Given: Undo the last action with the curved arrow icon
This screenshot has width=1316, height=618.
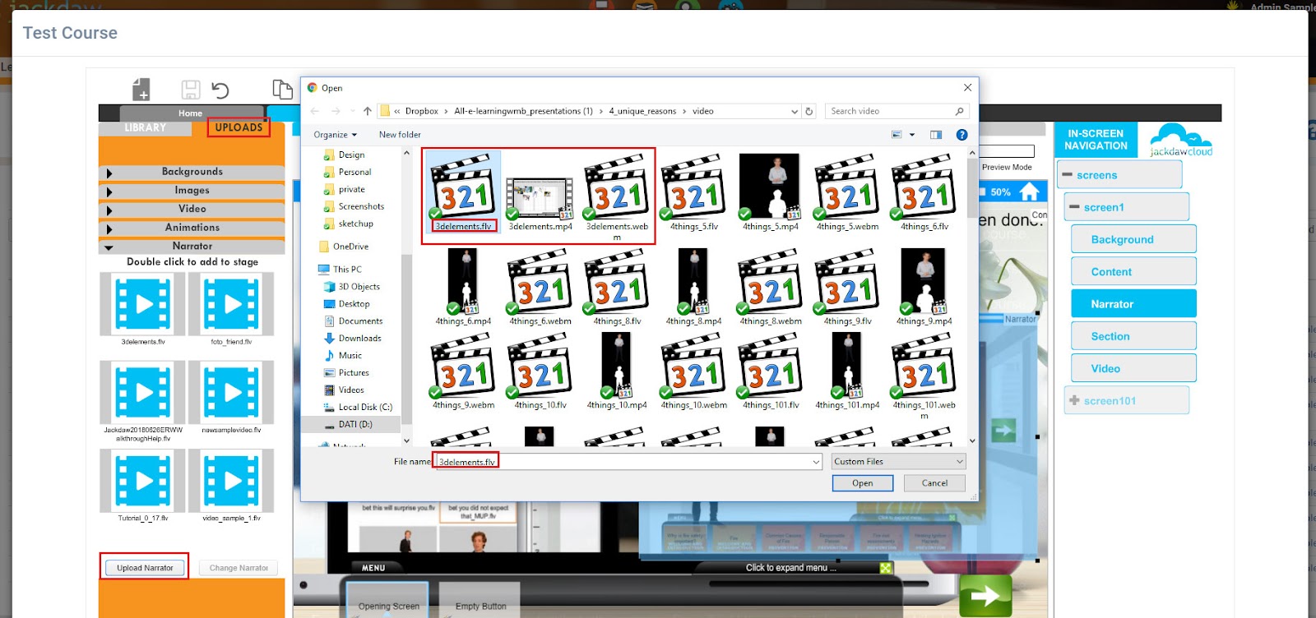Looking at the screenshot, I should coord(220,90).
